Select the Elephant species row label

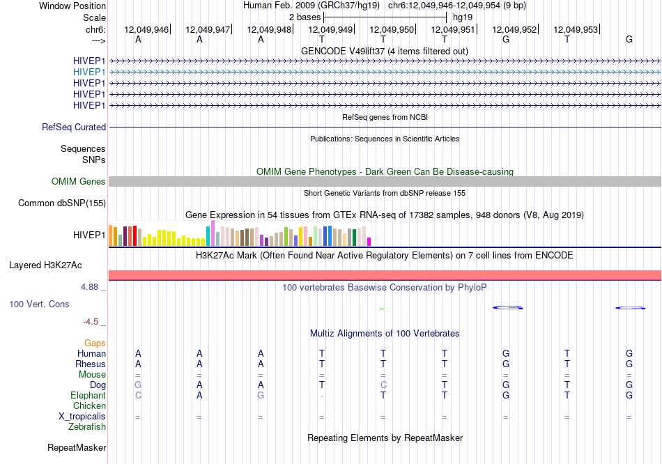[x=88, y=396]
